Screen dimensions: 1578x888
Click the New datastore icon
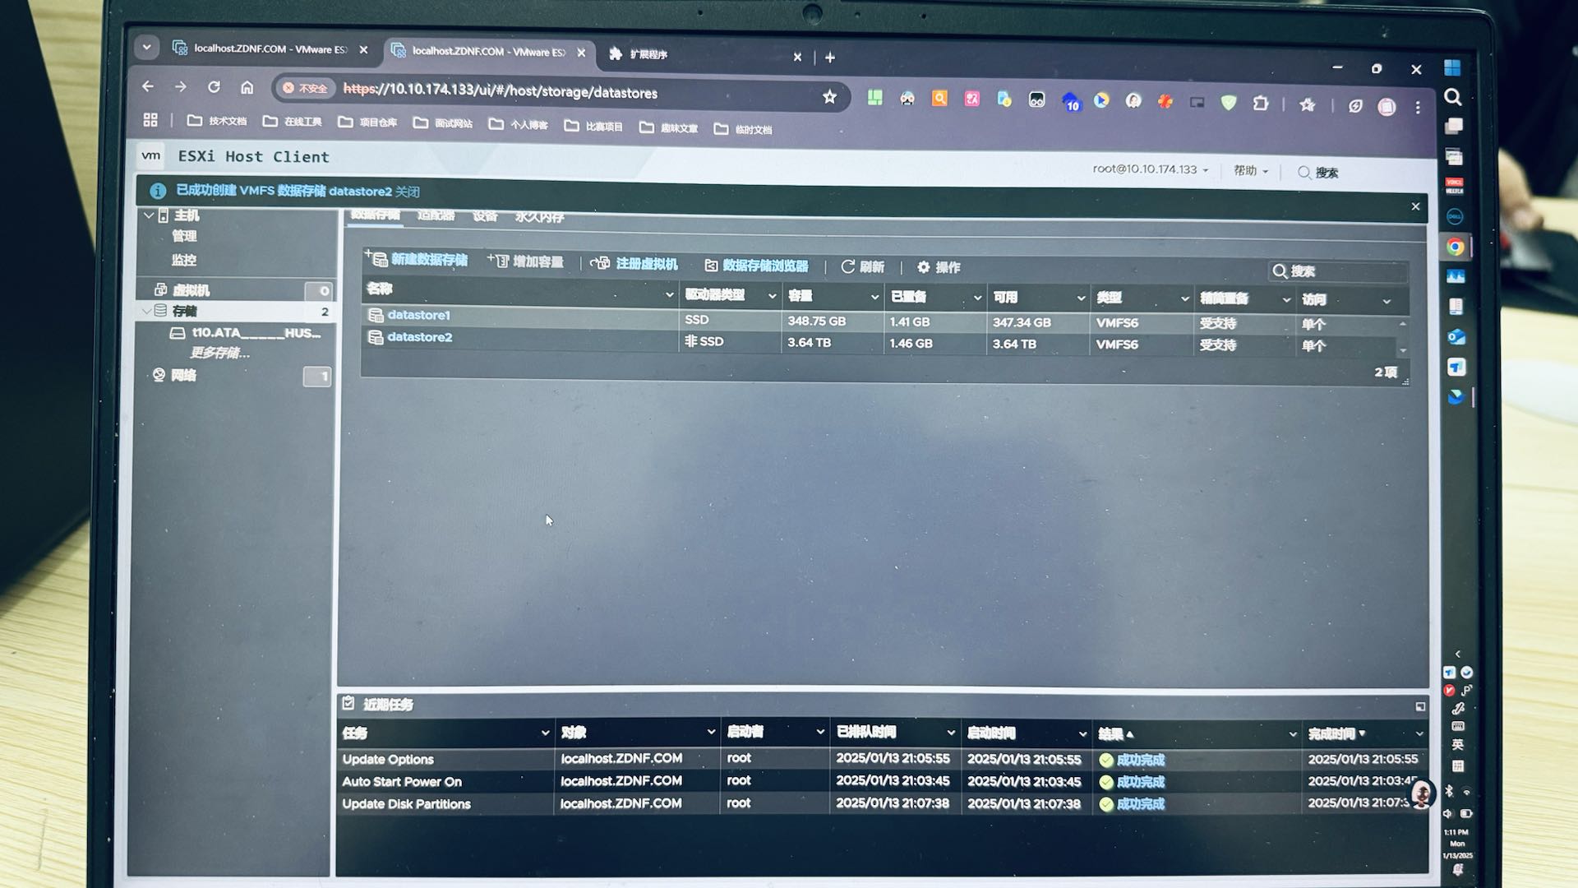coord(377,258)
